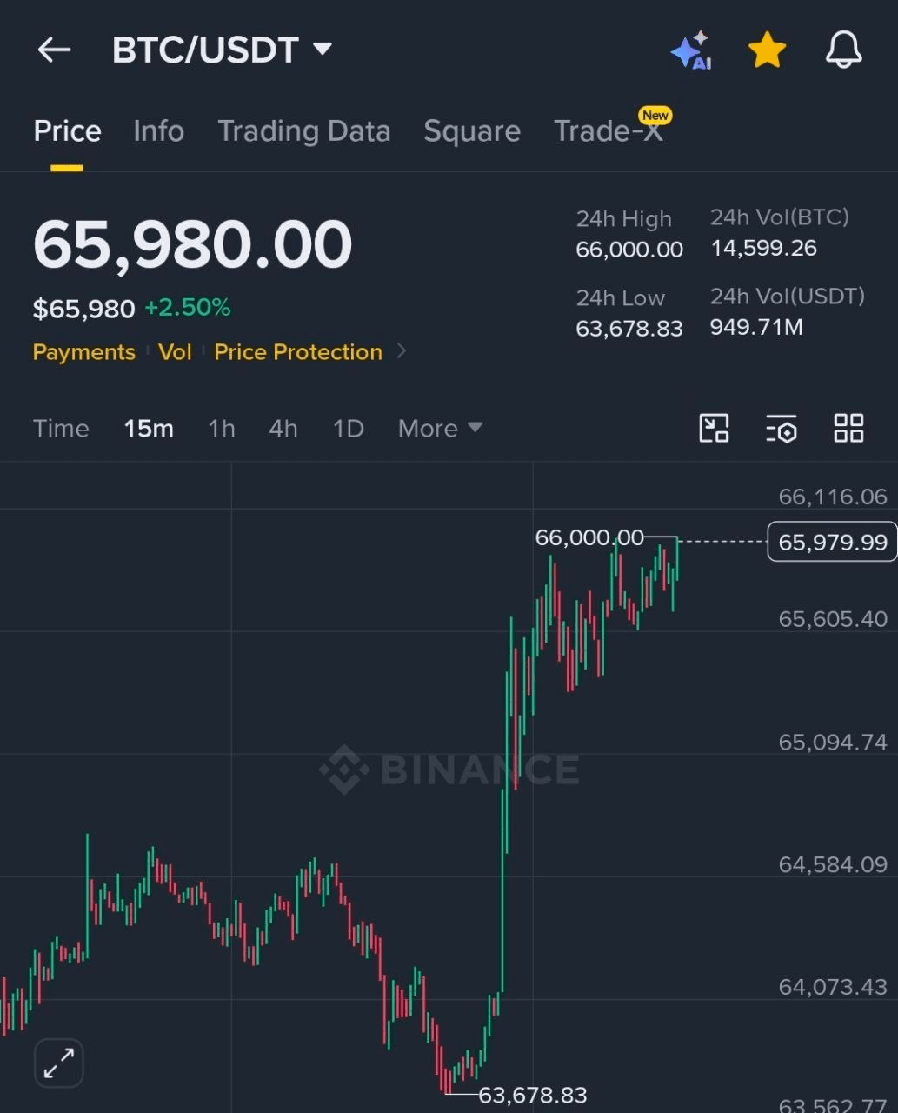898x1113 pixels.
Task: Click the 65,605.40 axis price label
Action: [833, 619]
